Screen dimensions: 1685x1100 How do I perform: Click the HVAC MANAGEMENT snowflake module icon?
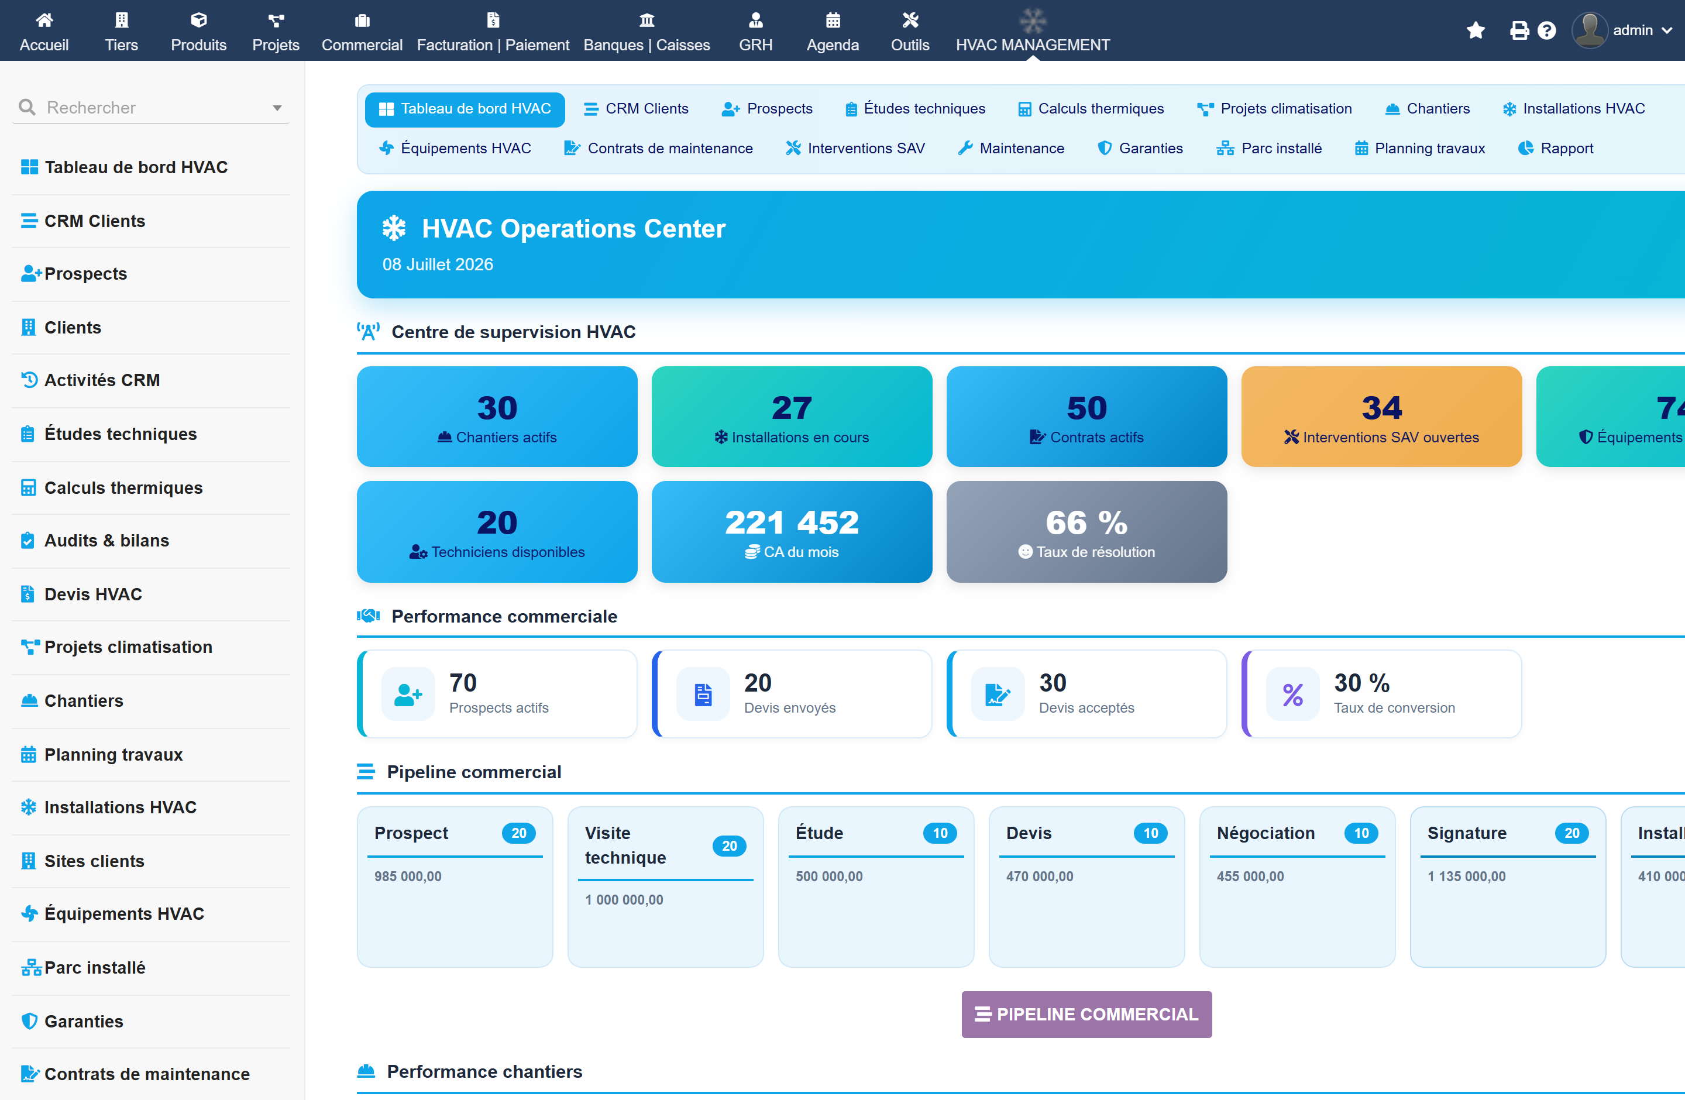1032,20
